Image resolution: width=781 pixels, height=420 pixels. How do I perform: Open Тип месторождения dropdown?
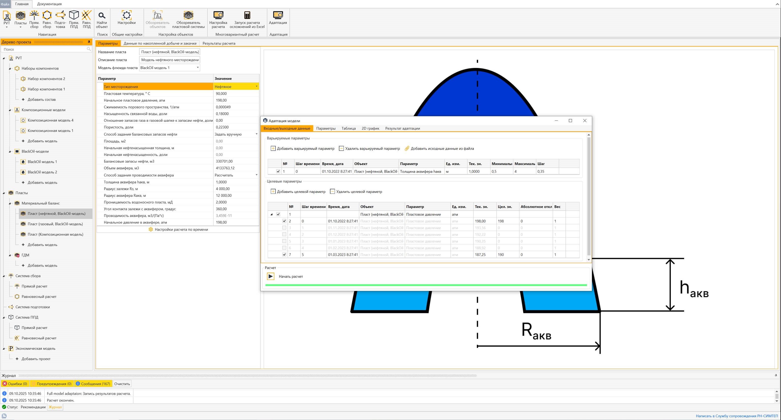click(x=257, y=87)
